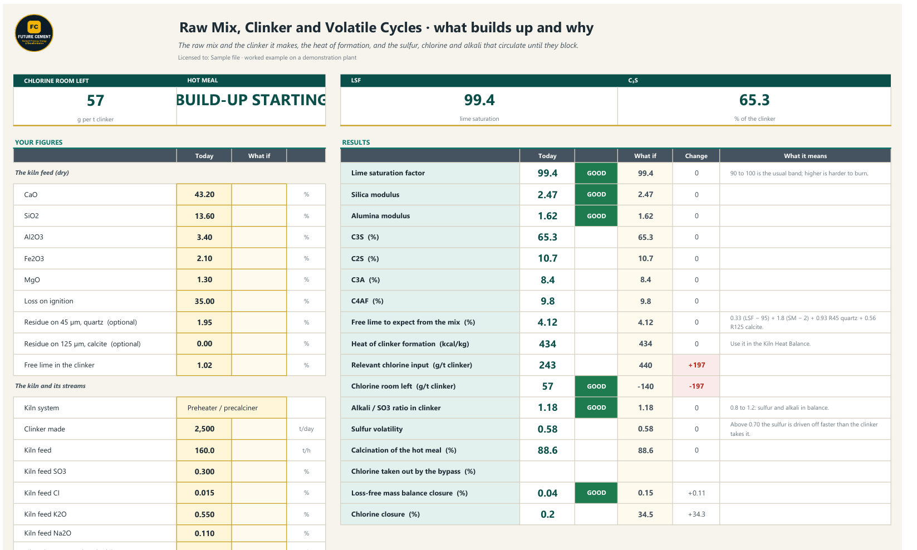Click the C2S (%) Today value 10.7
Viewport: 917px width, 550px height.
[547, 258]
